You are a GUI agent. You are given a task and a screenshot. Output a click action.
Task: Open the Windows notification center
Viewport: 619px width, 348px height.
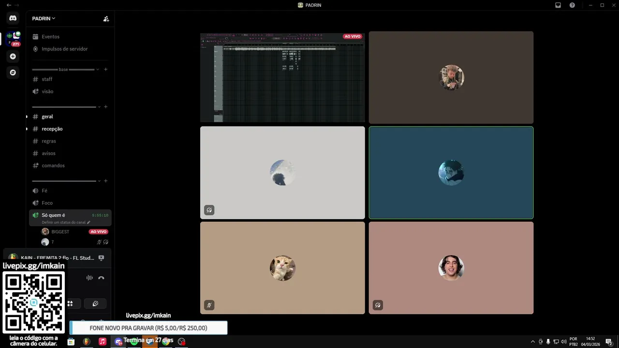click(609, 342)
